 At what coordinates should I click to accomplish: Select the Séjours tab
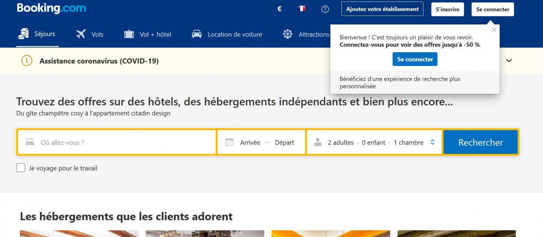click(37, 34)
